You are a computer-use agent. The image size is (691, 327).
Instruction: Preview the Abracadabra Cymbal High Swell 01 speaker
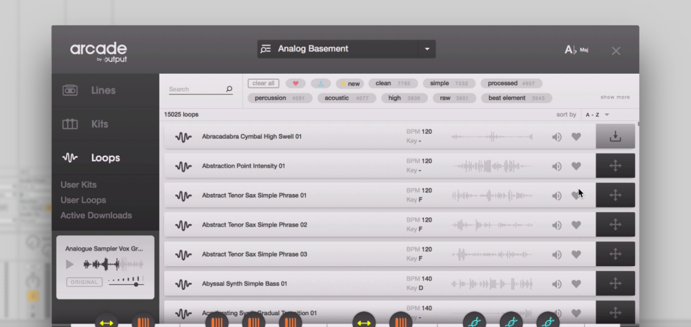556,137
